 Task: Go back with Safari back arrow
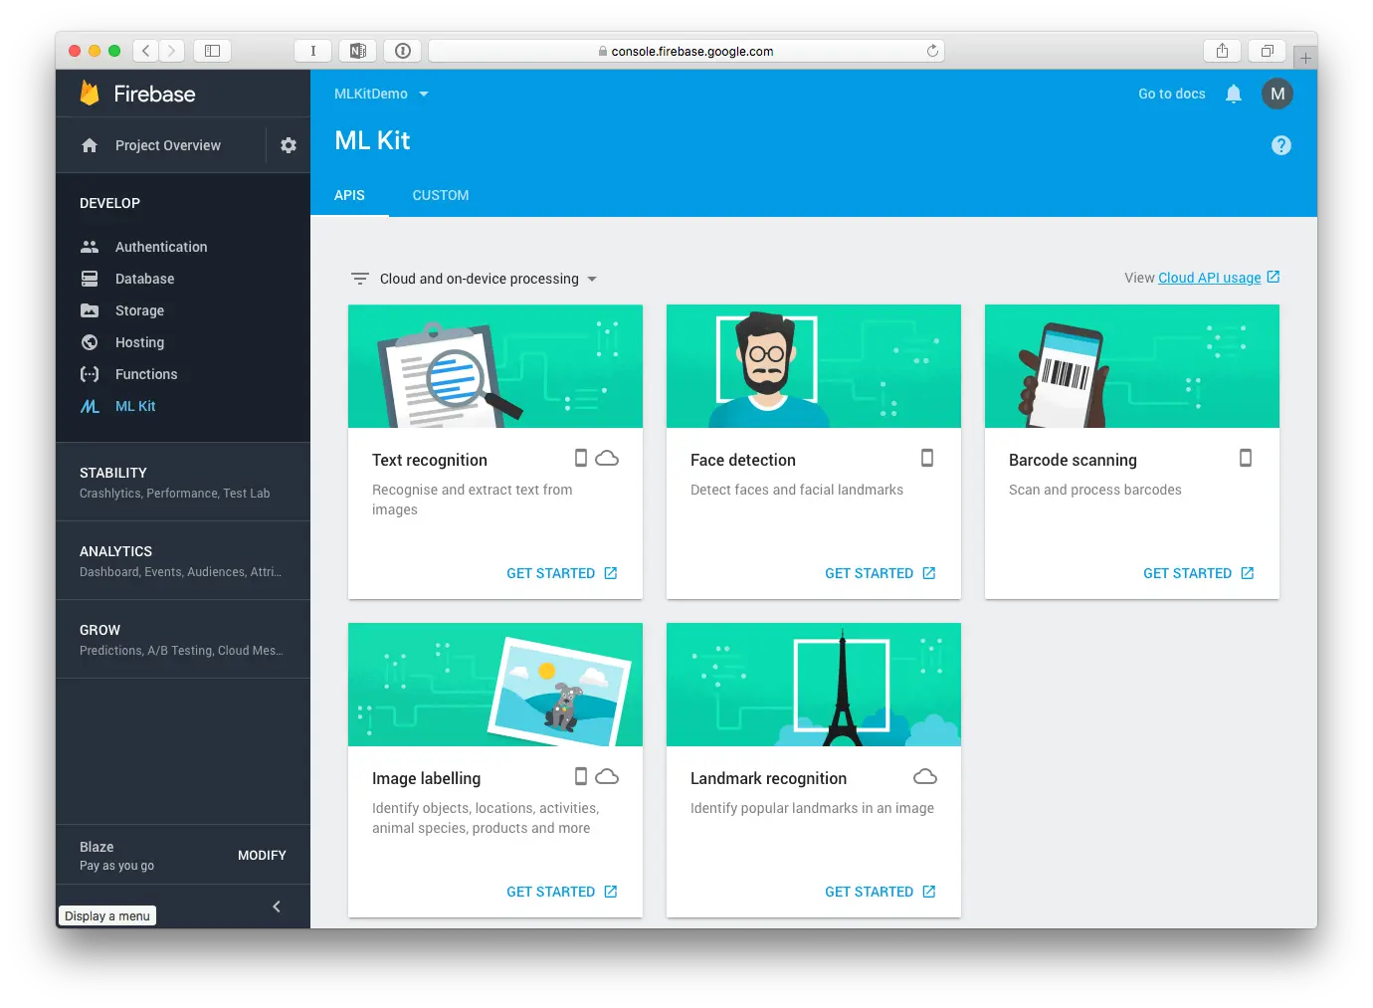145,51
